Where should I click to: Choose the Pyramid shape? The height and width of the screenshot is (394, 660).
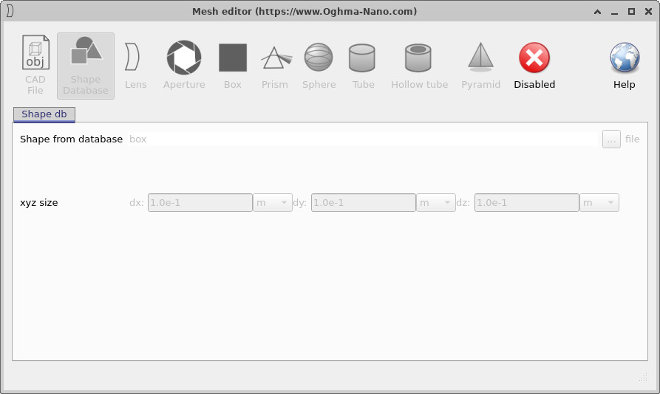[480, 66]
